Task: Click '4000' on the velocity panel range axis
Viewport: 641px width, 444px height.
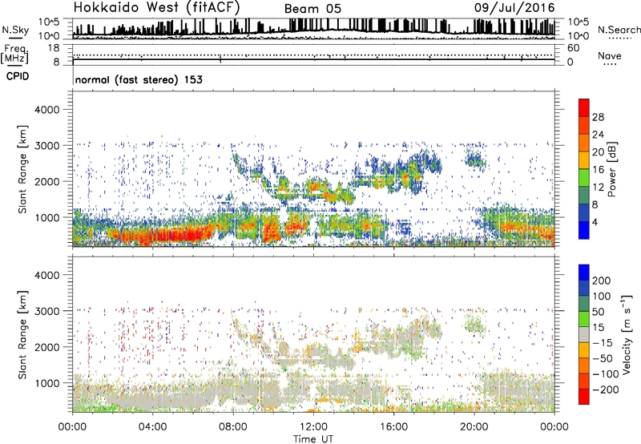Action: [x=47, y=275]
